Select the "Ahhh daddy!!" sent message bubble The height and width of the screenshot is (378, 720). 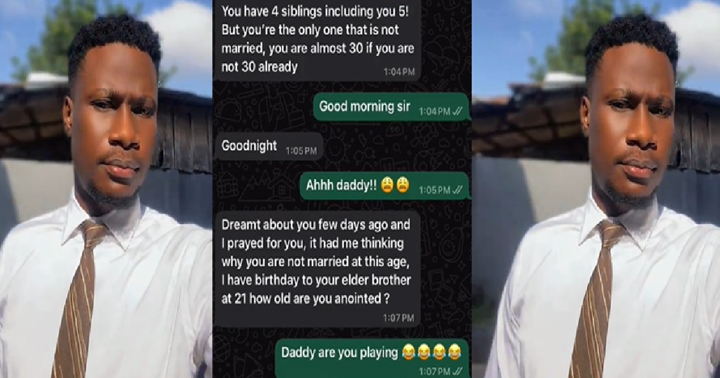point(385,187)
